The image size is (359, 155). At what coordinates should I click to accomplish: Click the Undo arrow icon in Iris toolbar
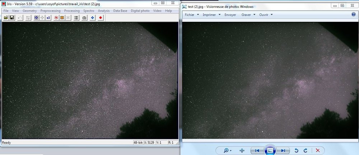[20, 18]
